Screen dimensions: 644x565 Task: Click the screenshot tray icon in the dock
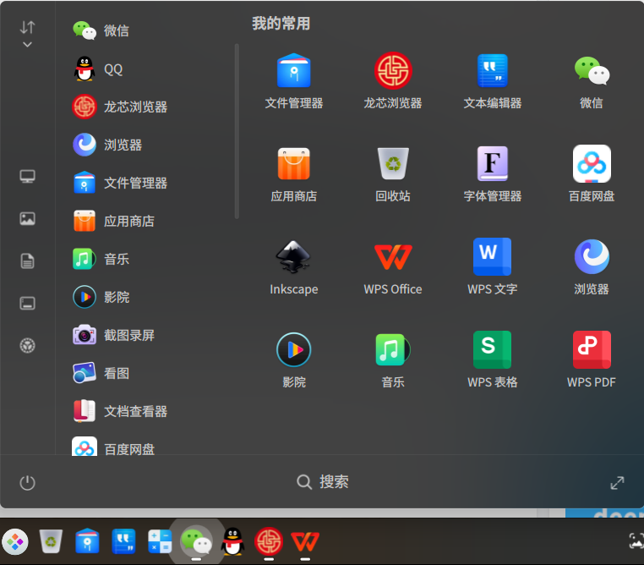636,540
